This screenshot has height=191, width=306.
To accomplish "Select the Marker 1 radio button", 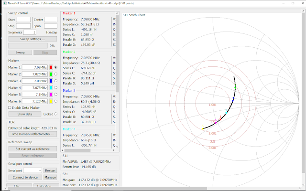I will [x=56, y=67].
